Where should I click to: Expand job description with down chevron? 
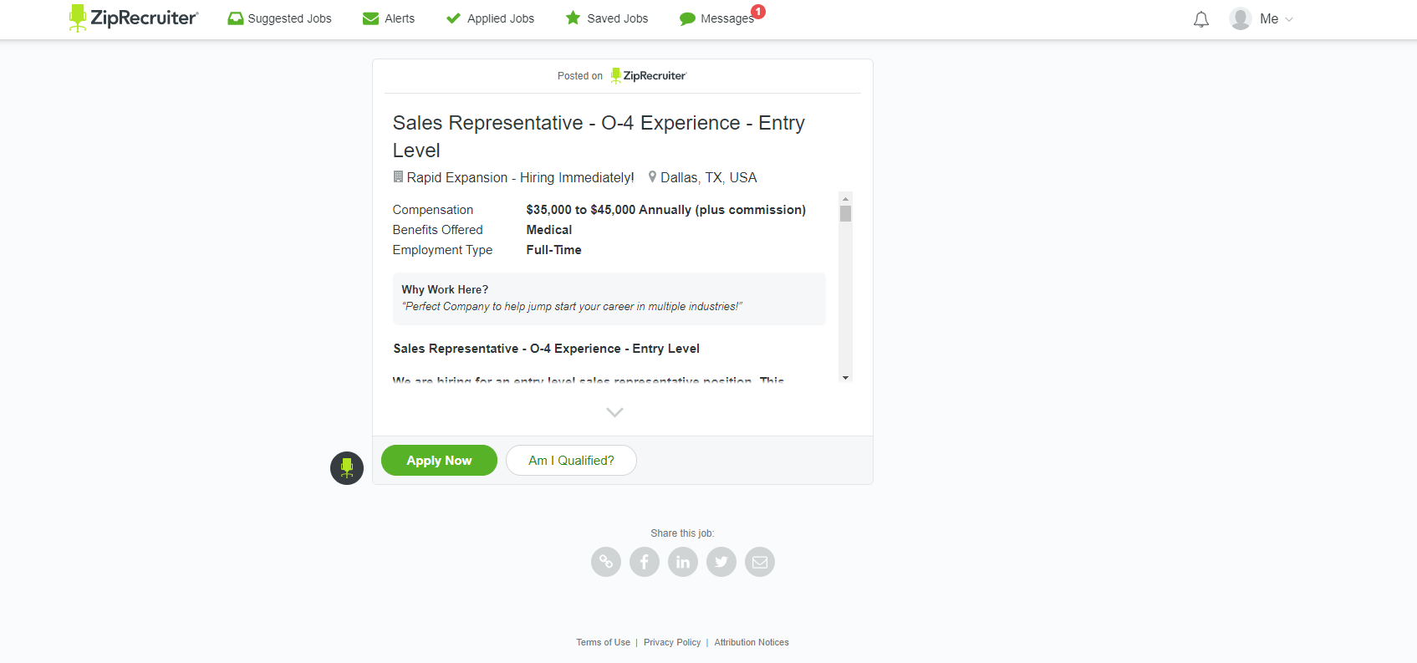(x=614, y=412)
